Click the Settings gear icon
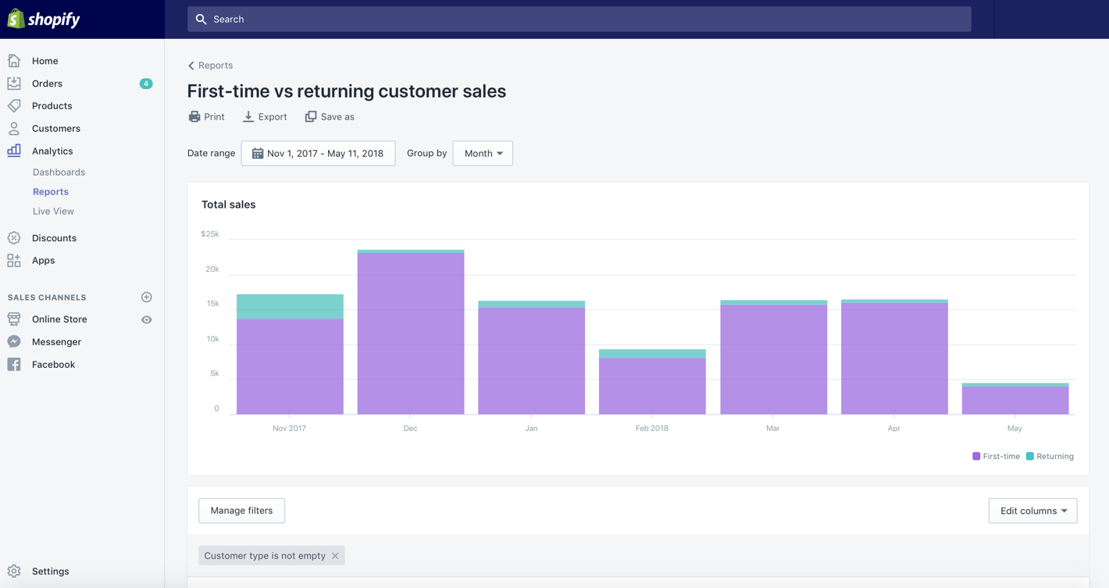The height and width of the screenshot is (588, 1109). coord(14,571)
